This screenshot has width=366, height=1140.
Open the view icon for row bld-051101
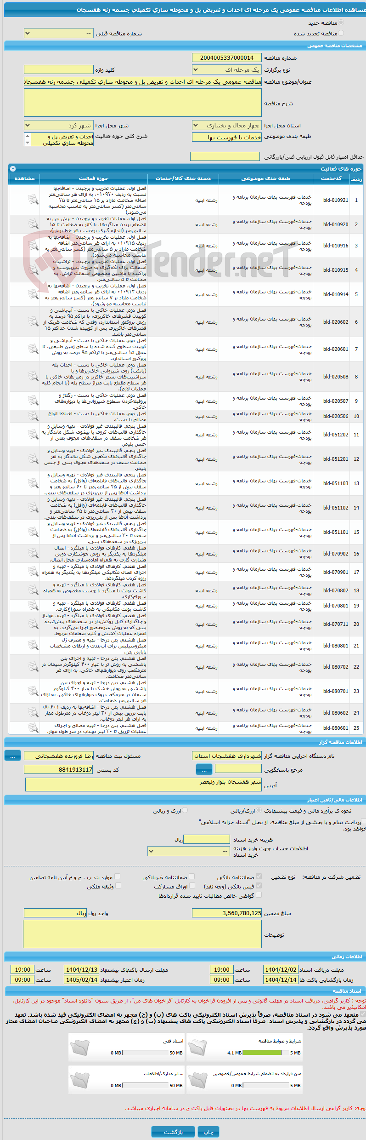(x=33, y=532)
